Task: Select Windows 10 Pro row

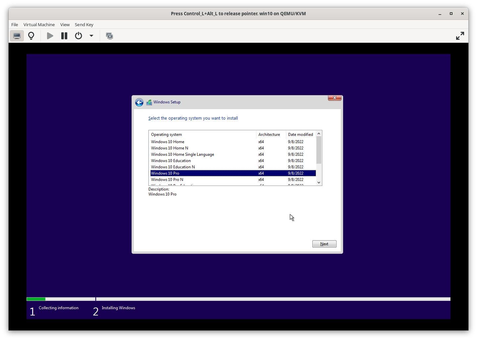Action: 233,173
